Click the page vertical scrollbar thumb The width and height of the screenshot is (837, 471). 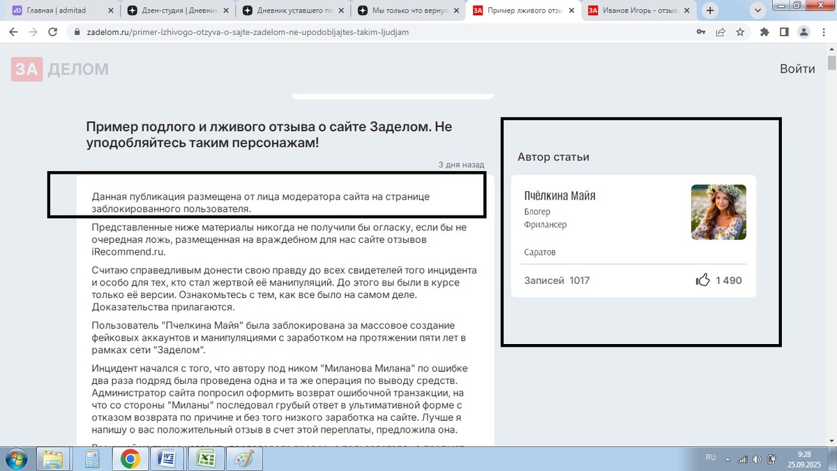point(831,63)
